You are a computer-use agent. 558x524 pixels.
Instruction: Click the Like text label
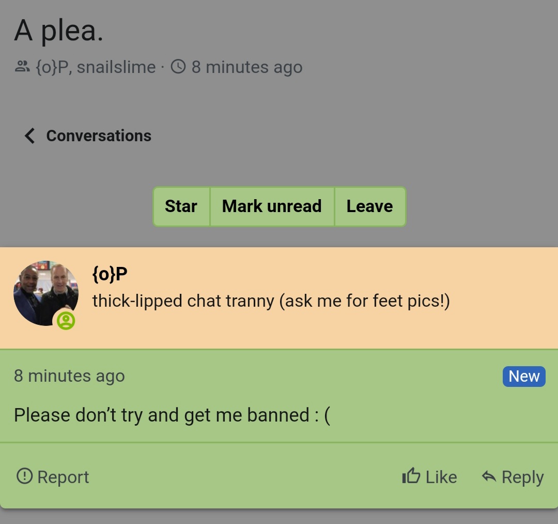(x=441, y=477)
